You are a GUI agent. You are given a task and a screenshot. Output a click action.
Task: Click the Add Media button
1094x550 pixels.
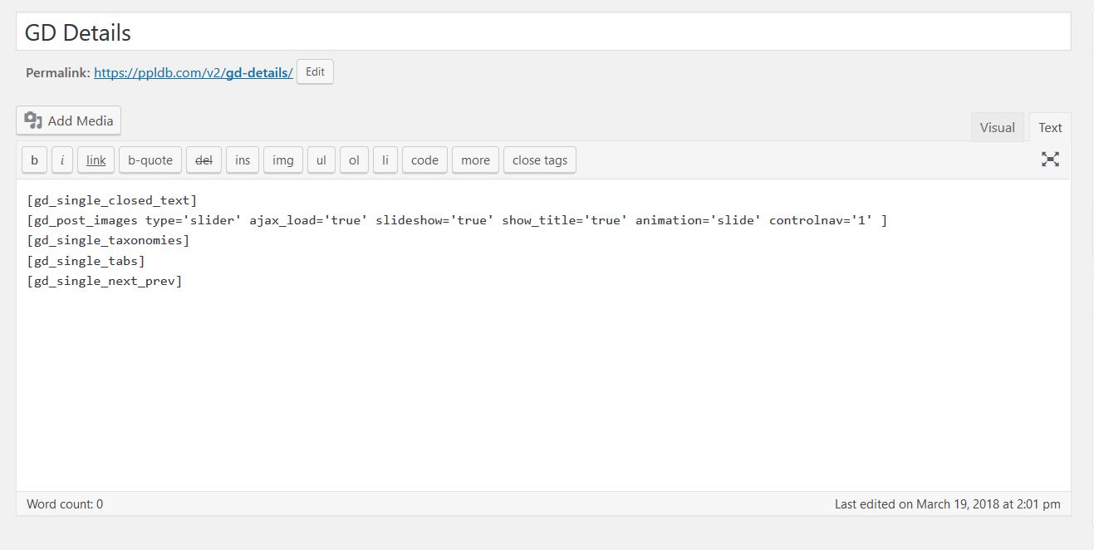pyautogui.click(x=69, y=120)
